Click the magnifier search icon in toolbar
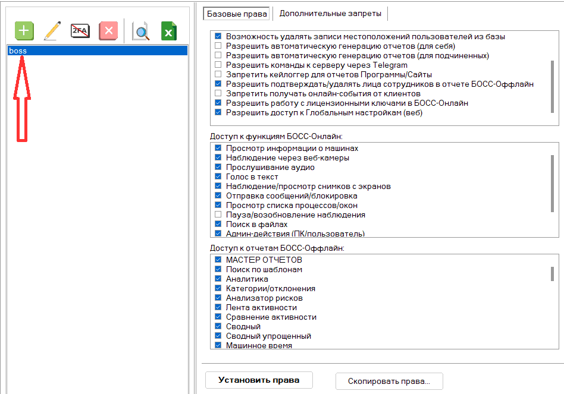Image resolution: width=564 pixels, height=394 pixels. 141,31
